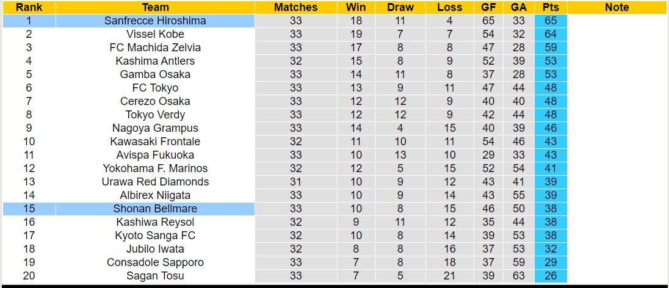669x288 pixels.
Task: Click the Rank column header
Action: pyautogui.click(x=29, y=7)
